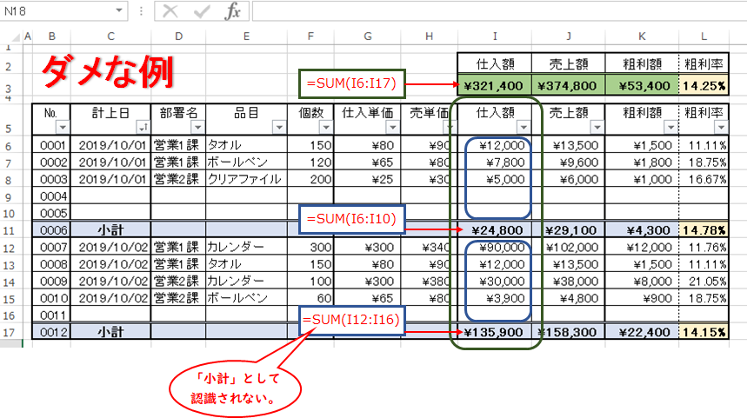Click the subtotal cell ¥24,800
The height and width of the screenshot is (418, 747).
[x=497, y=230]
